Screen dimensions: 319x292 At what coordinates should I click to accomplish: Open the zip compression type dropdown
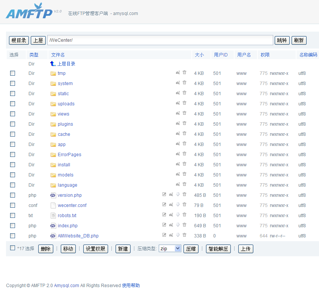[x=170, y=249]
